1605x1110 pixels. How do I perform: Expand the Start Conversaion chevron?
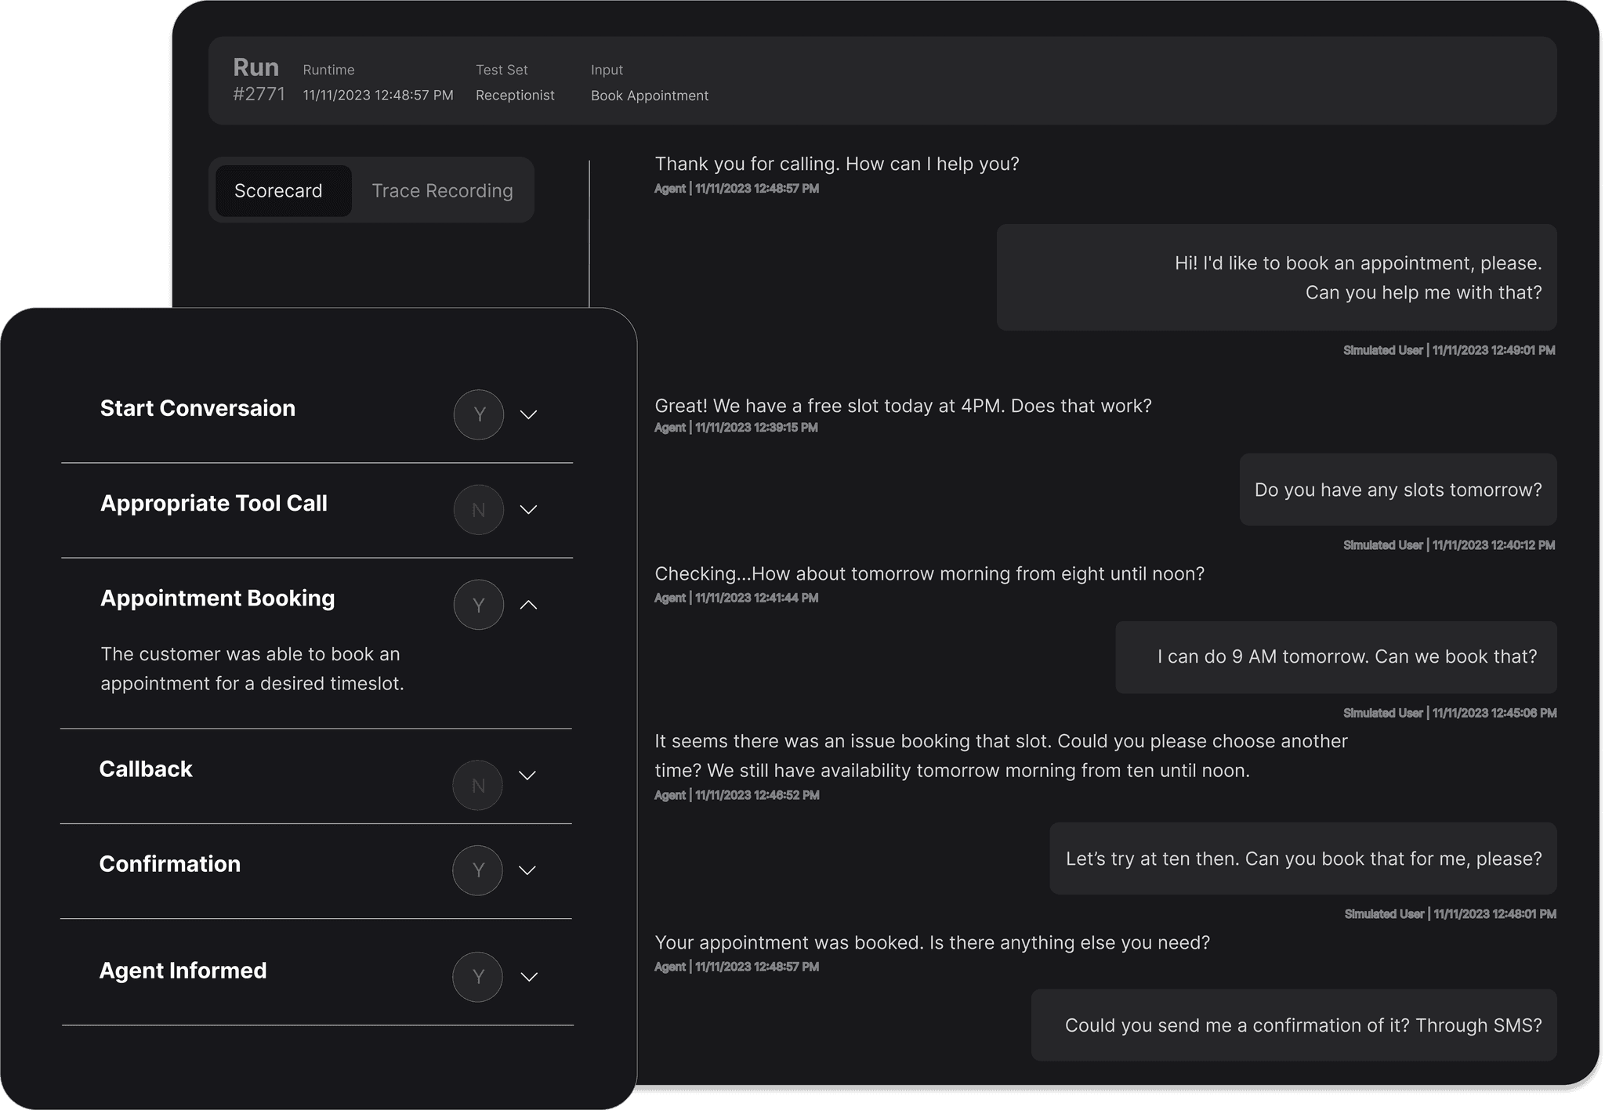(529, 414)
